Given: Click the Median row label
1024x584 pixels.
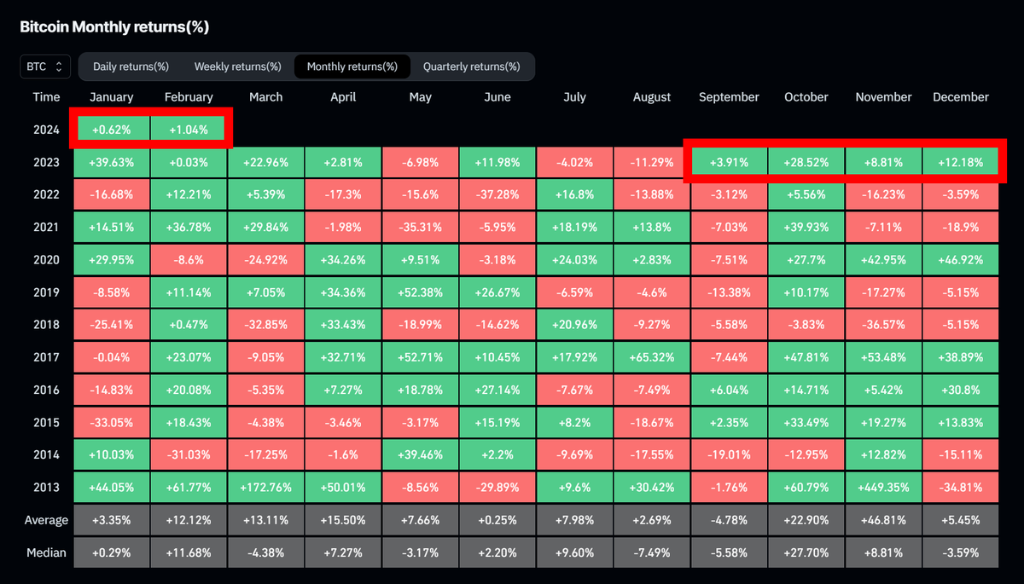Looking at the screenshot, I should tap(46, 552).
